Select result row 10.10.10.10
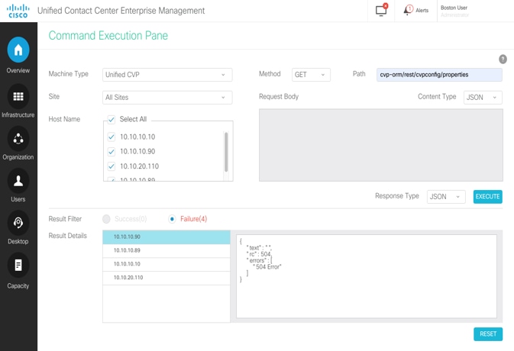This screenshot has height=351, width=514. (166, 264)
